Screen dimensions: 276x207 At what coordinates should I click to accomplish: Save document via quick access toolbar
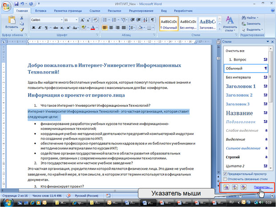coord(16,4)
